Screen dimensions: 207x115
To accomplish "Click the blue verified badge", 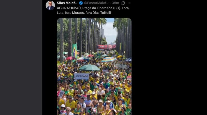I will click(x=81, y=3).
